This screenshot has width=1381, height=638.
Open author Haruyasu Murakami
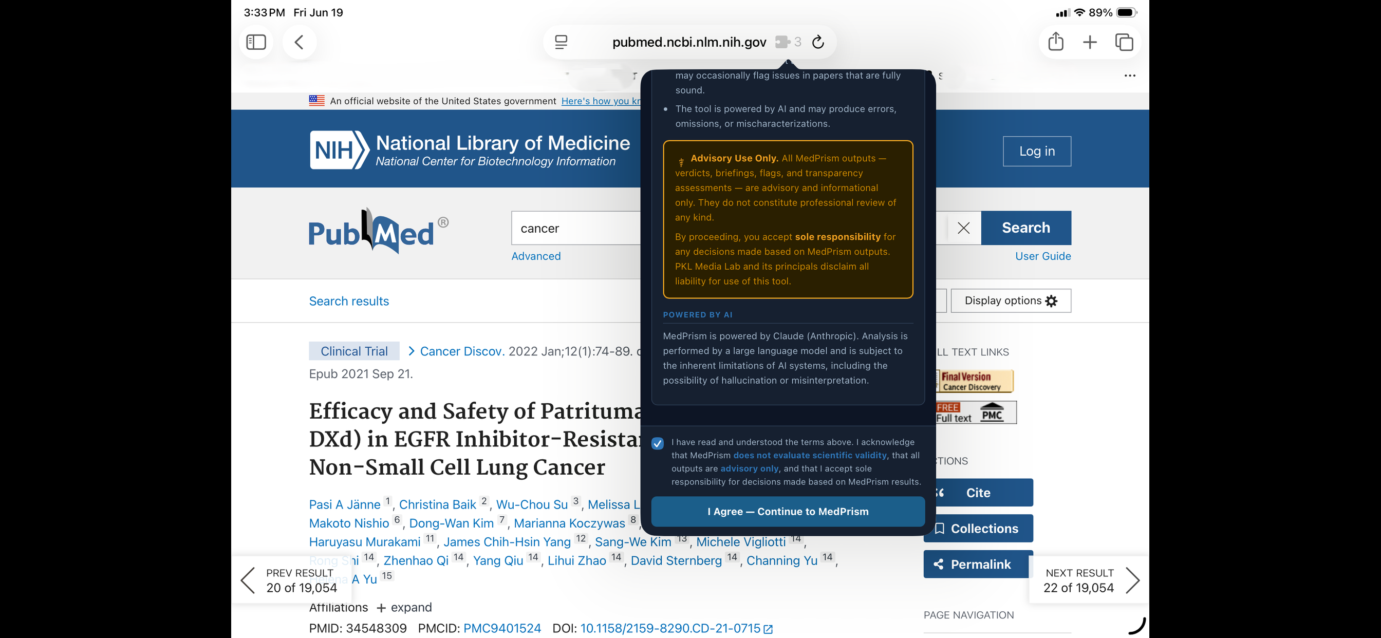point(365,542)
